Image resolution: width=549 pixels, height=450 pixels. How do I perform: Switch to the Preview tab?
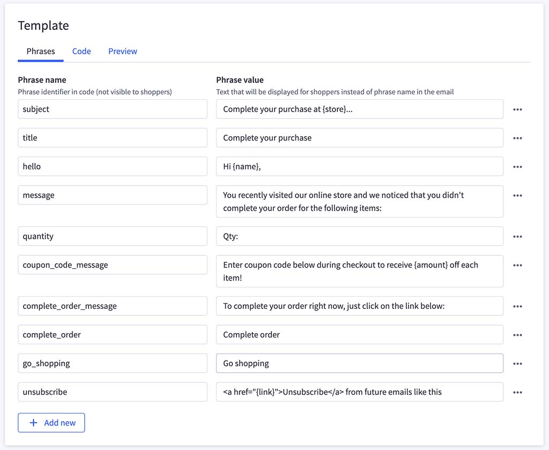pos(122,51)
